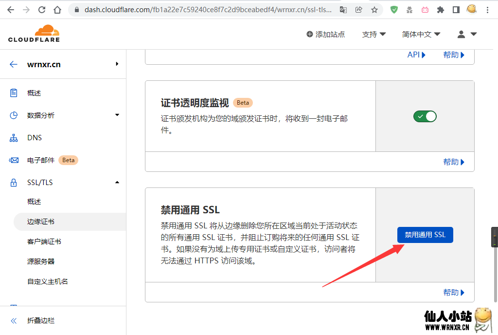Viewport: 498px width, 335px height.
Task: Toggle off 证书透明度监视 switch
Action: point(425,117)
